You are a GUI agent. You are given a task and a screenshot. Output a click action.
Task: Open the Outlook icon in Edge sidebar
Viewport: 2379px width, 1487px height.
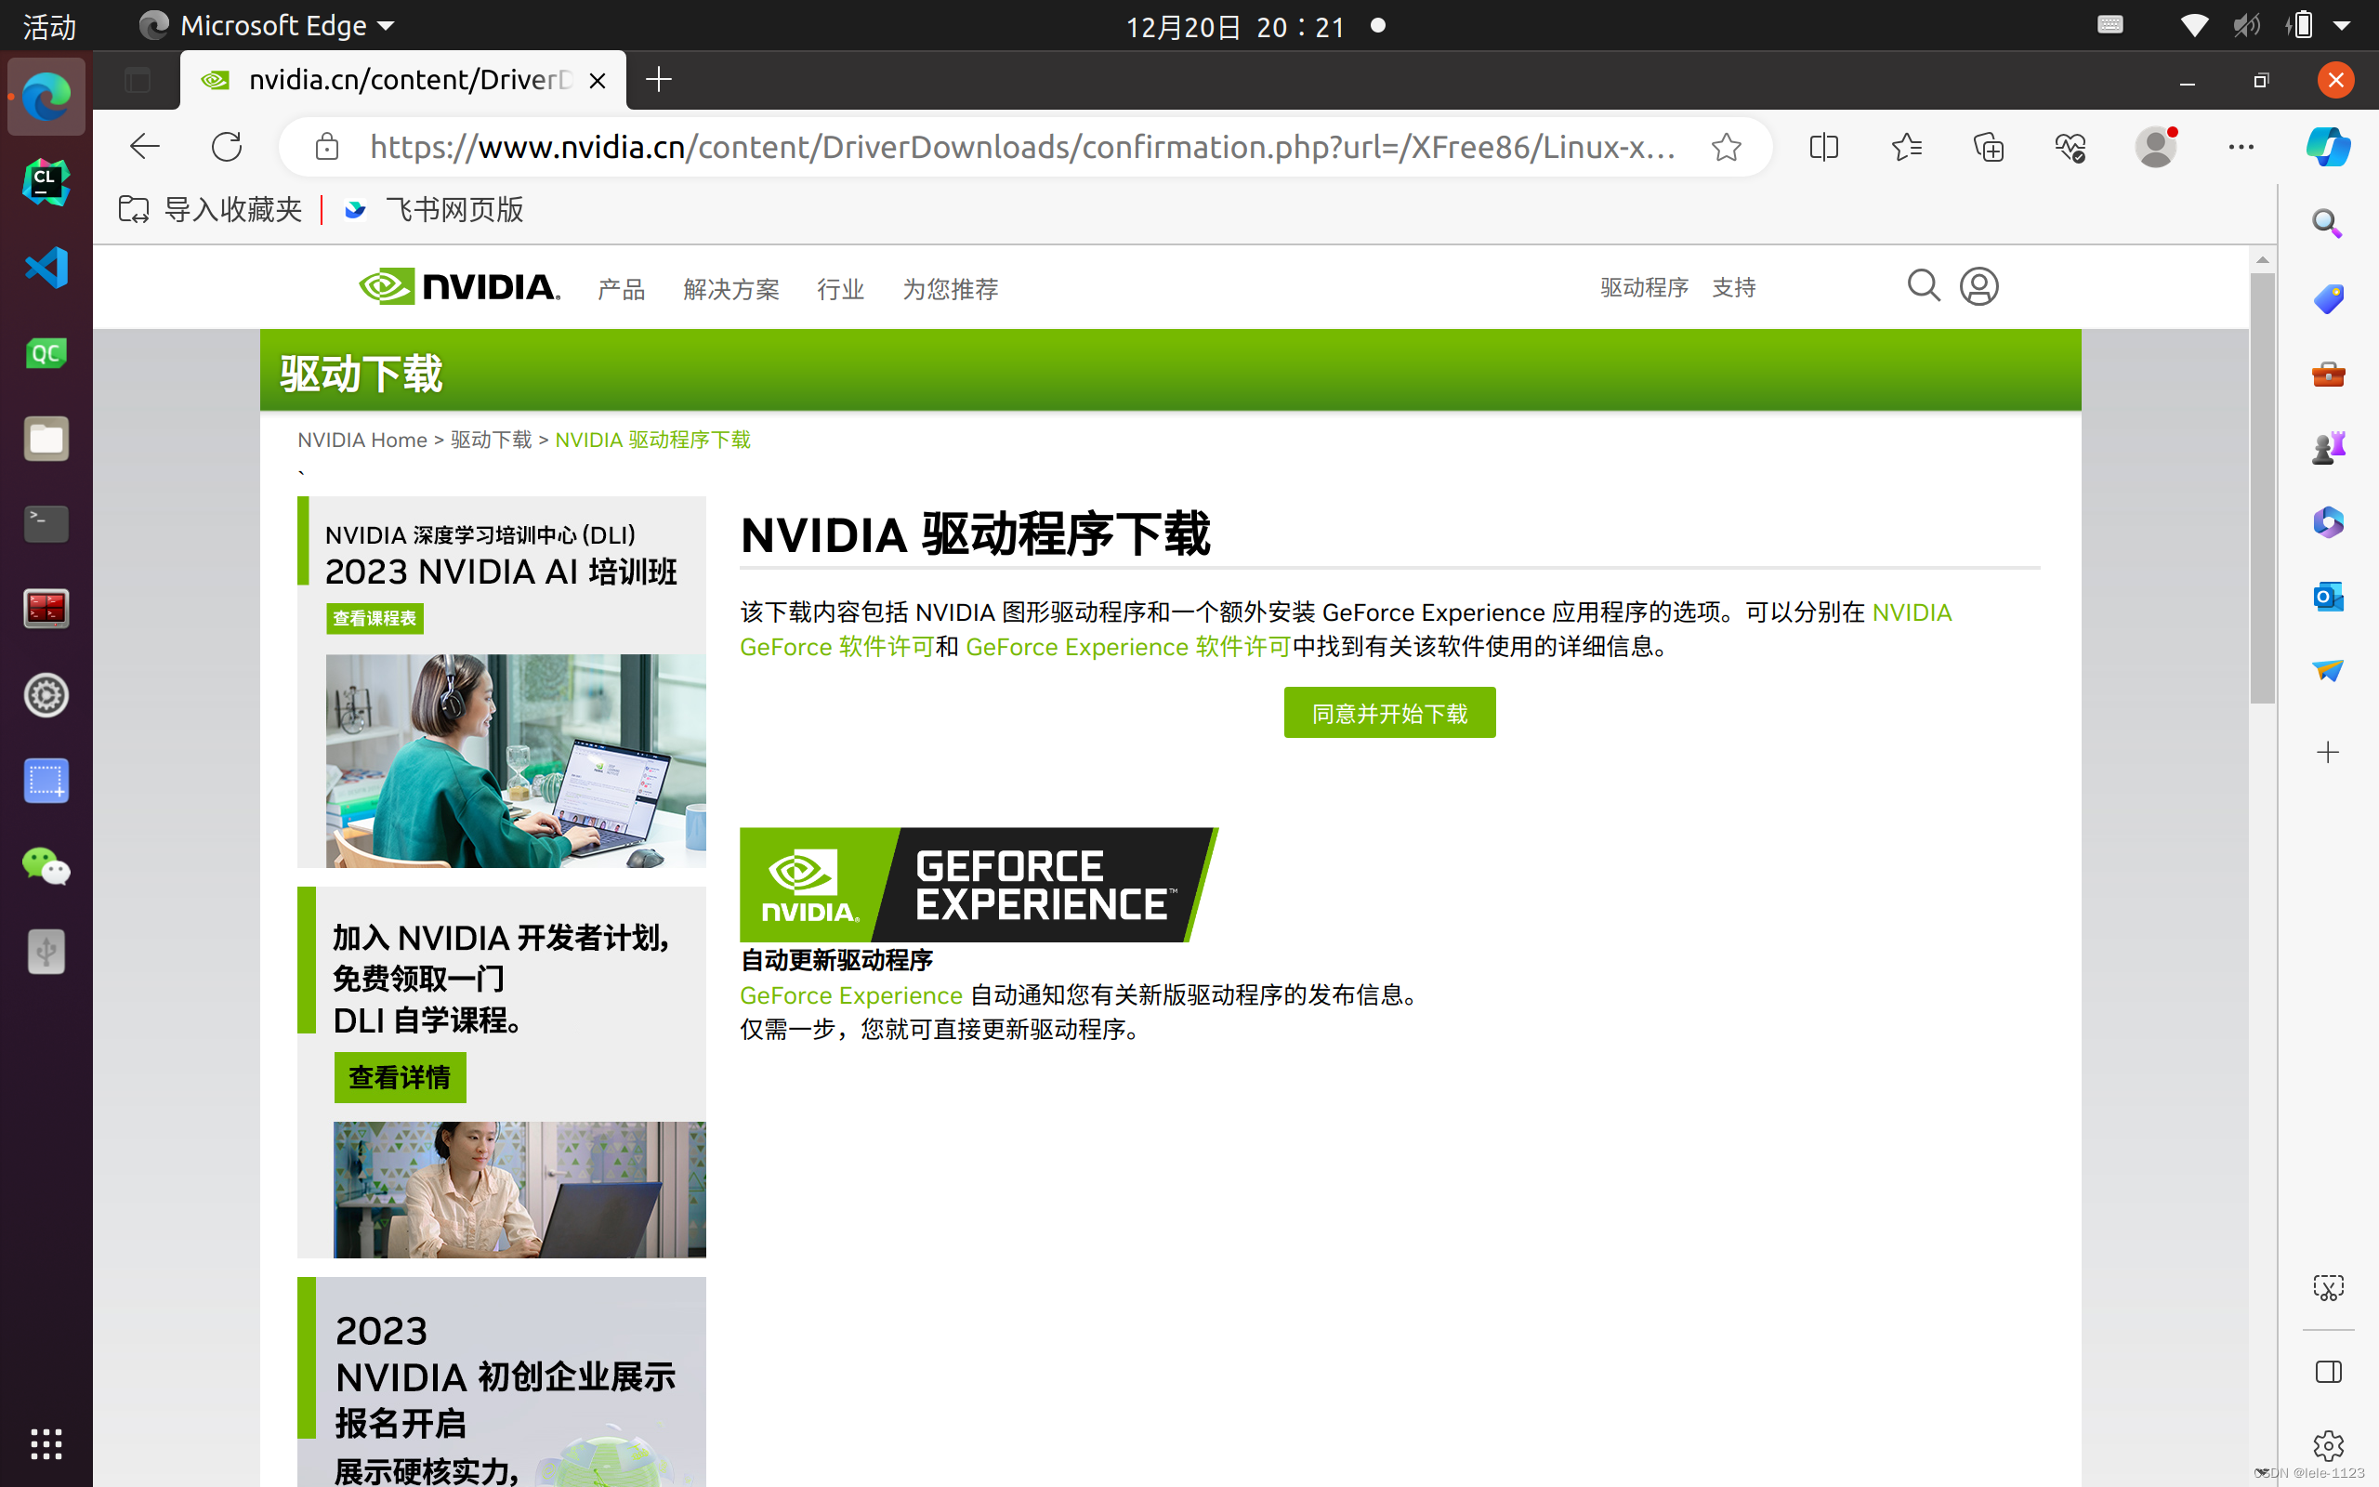pyautogui.click(x=2327, y=596)
